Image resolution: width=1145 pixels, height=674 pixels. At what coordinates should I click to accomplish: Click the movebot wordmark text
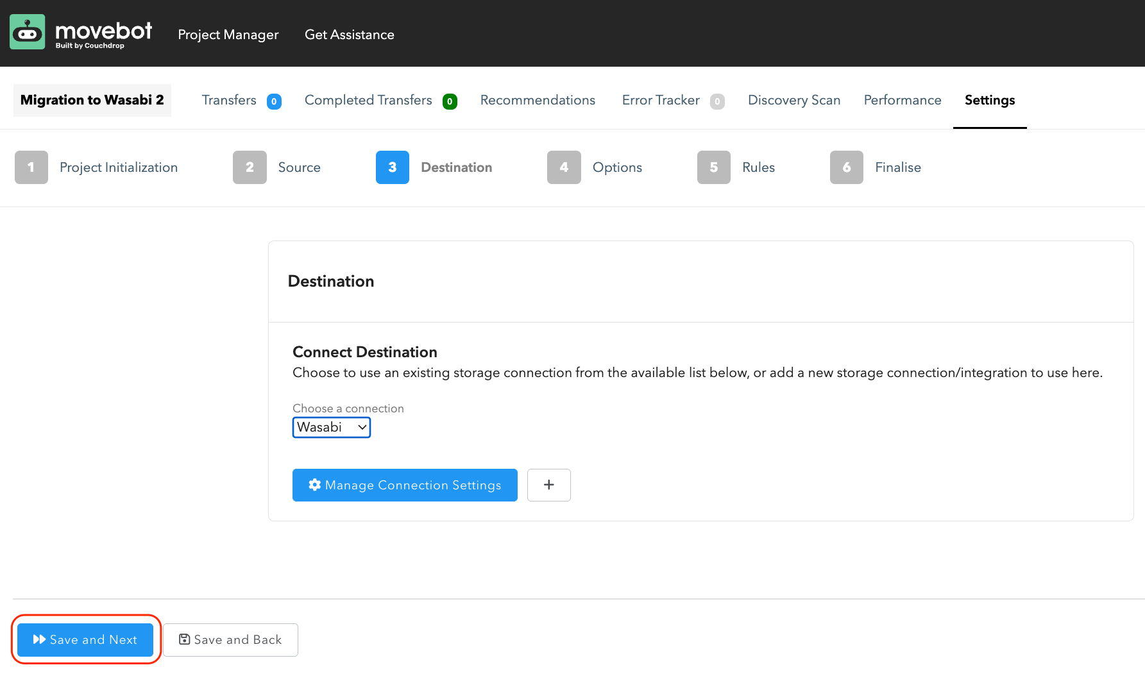point(104,30)
